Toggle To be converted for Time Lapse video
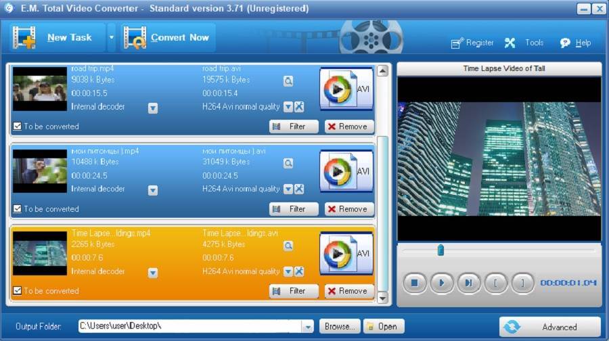This screenshot has height=341, width=609. click(18, 291)
